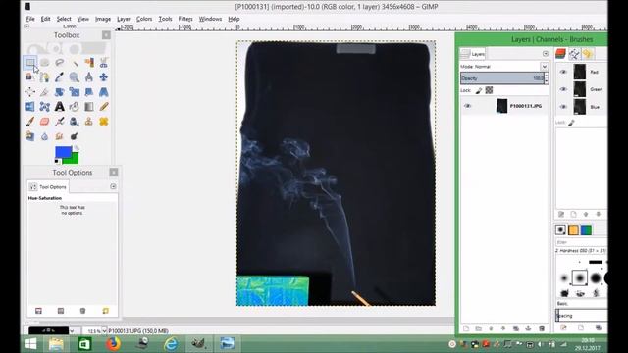Open the units dropdown in status bar
The width and height of the screenshot is (628, 353).
(72, 331)
